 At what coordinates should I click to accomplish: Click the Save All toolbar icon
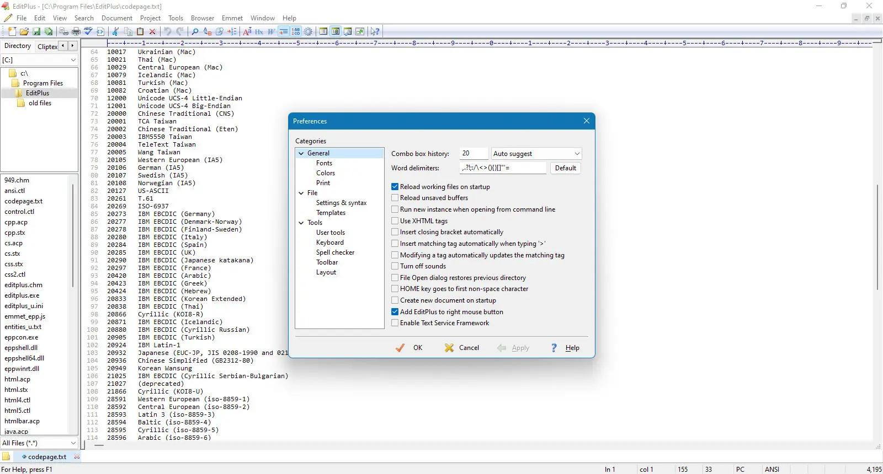49,31
